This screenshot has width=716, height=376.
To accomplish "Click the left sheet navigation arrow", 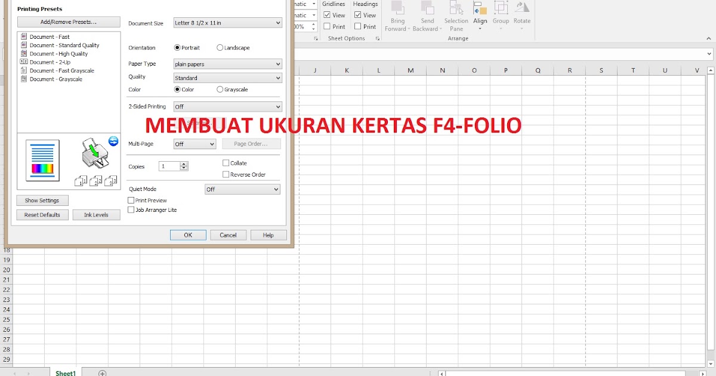I will (x=15, y=372).
